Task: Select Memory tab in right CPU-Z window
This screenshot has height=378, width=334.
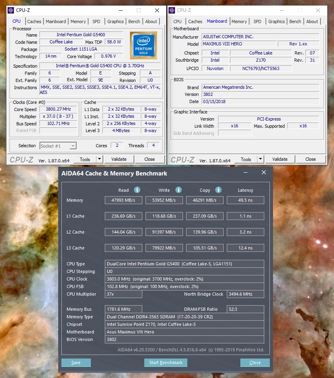Action: coord(239,21)
